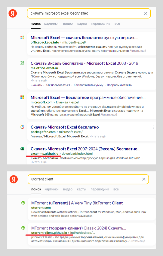Click the officepackage.info result favicon
This screenshot has width=163, height=256.
coord(22,37)
